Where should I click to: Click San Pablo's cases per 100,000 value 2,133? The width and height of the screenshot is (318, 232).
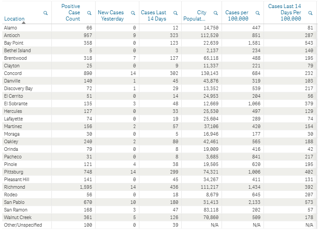(x=254, y=202)
